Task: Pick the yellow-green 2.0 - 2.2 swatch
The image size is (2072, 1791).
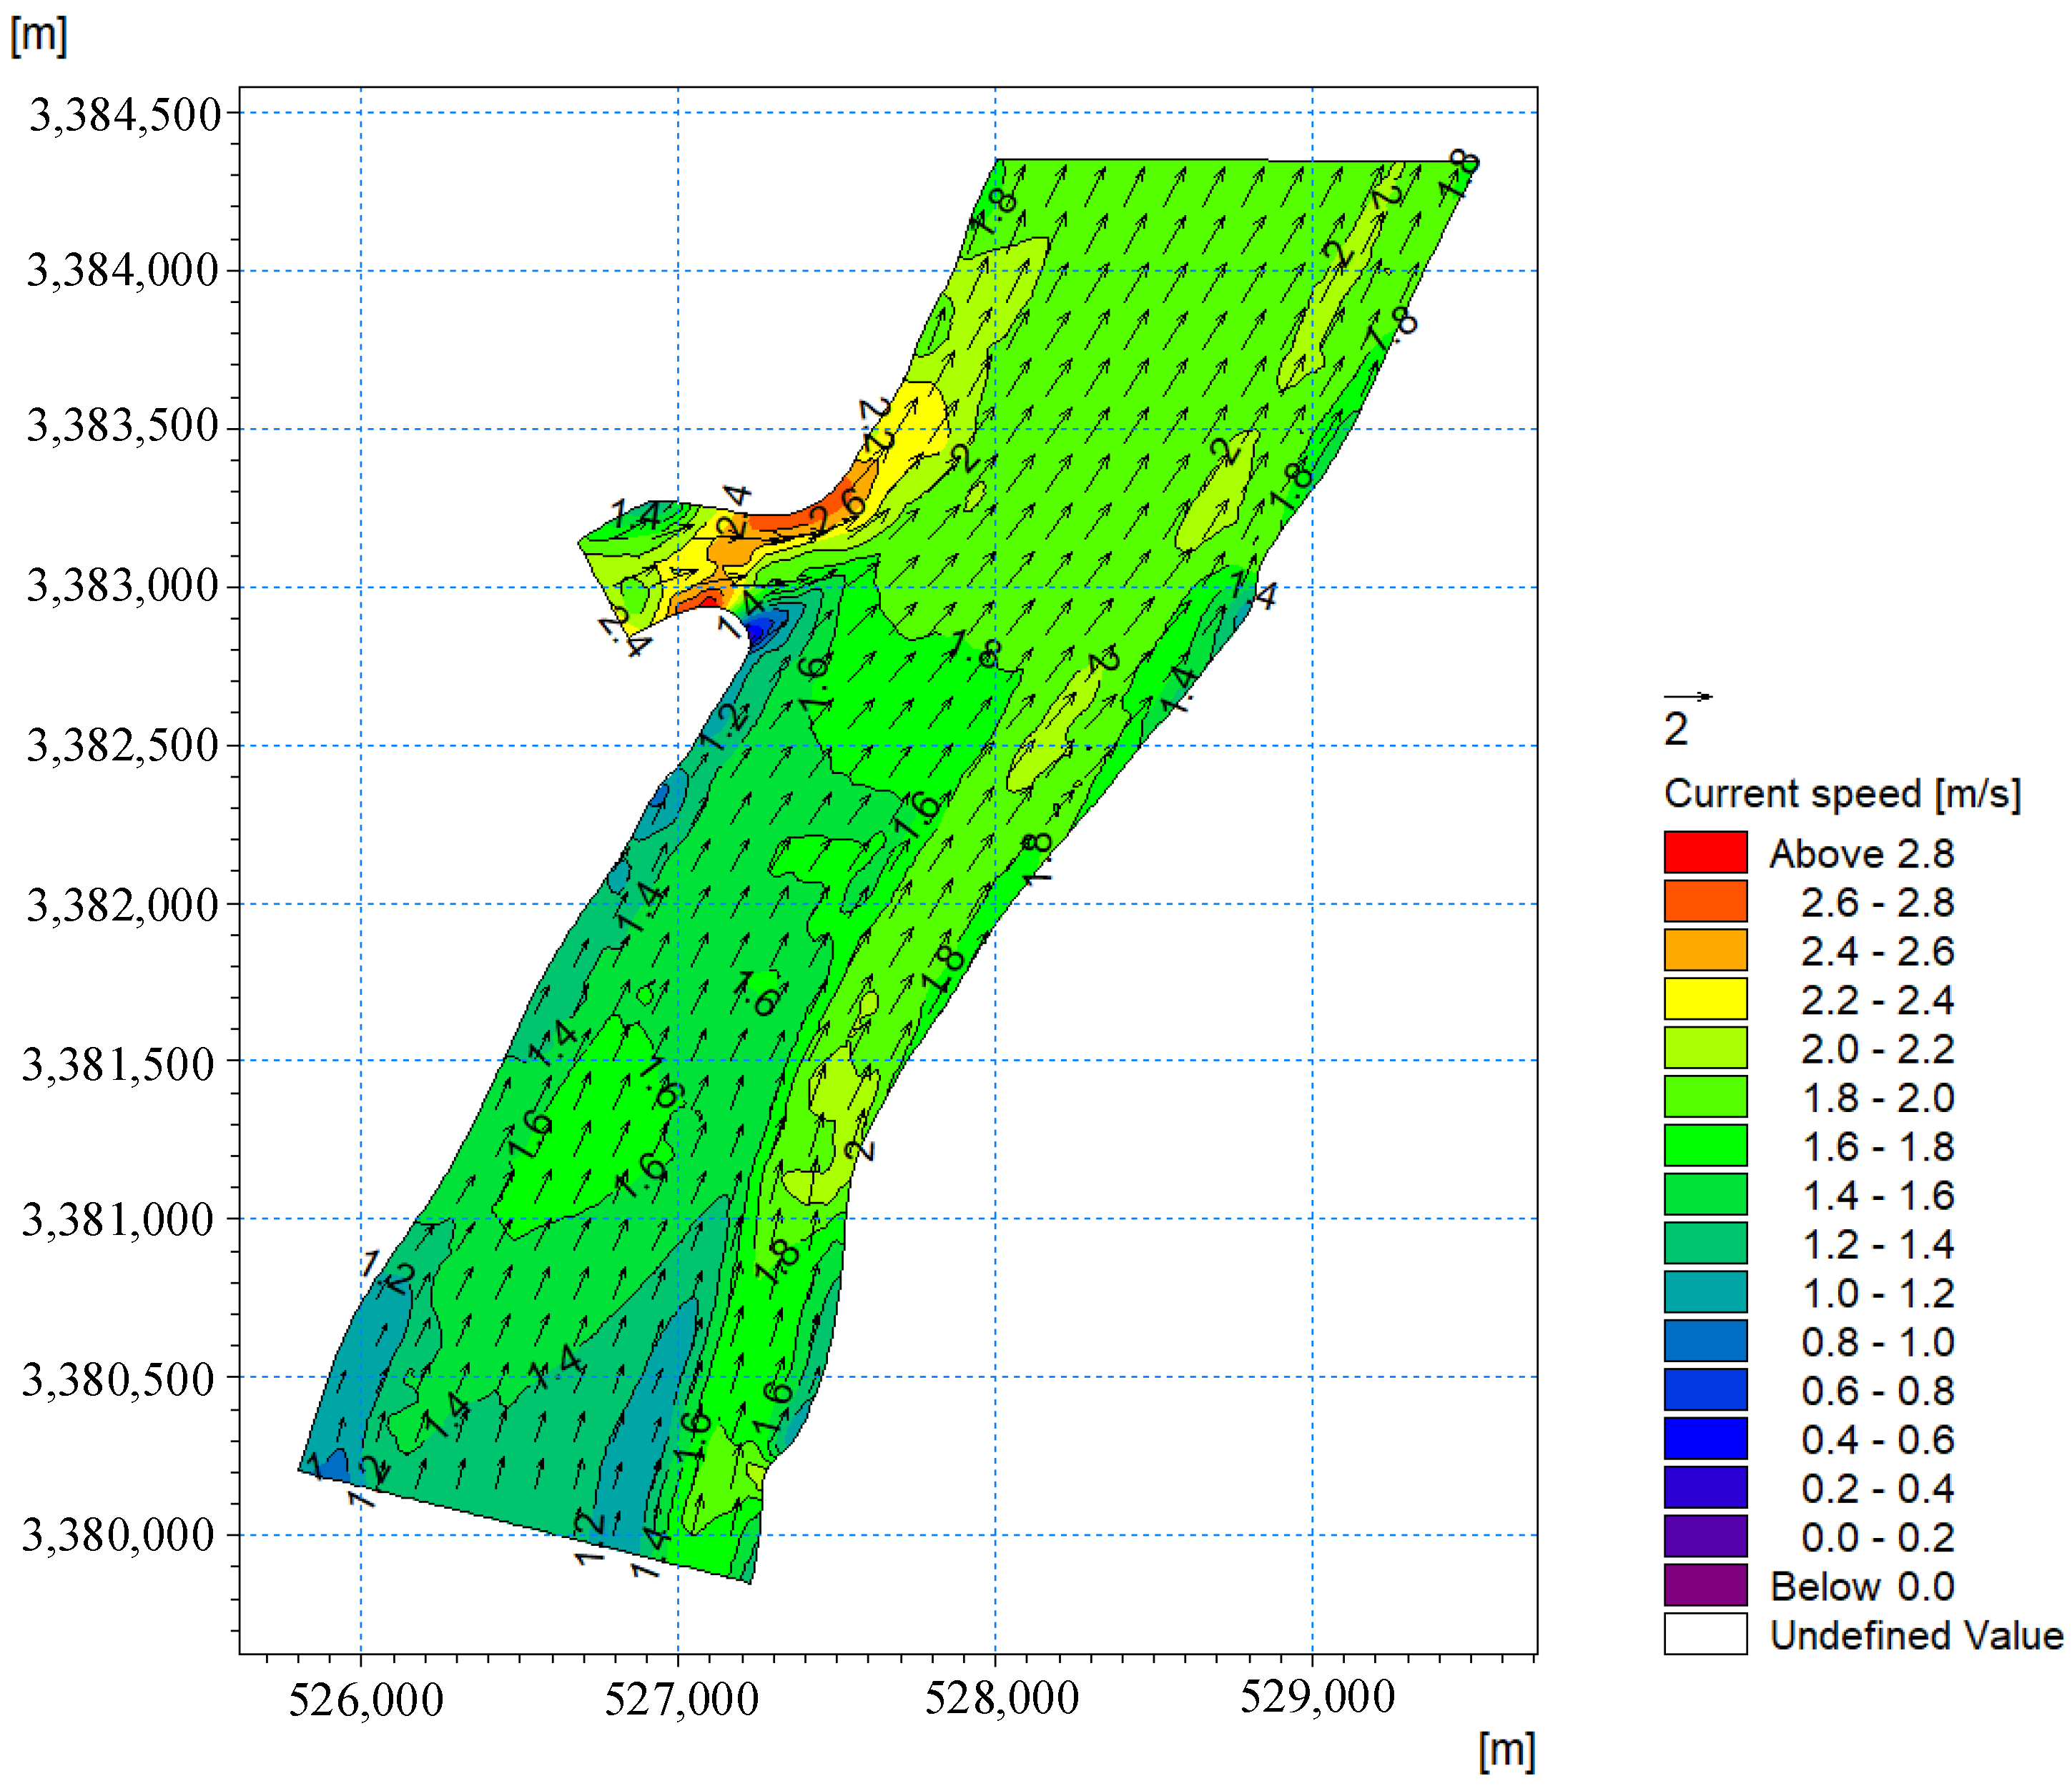Action: pos(1705,1048)
